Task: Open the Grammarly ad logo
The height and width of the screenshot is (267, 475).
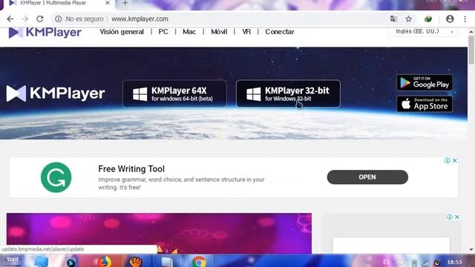Action: tap(56, 177)
